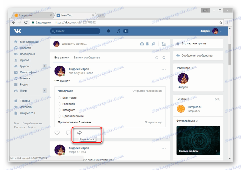
Task: Comment on the poll post
Action: coord(68,133)
